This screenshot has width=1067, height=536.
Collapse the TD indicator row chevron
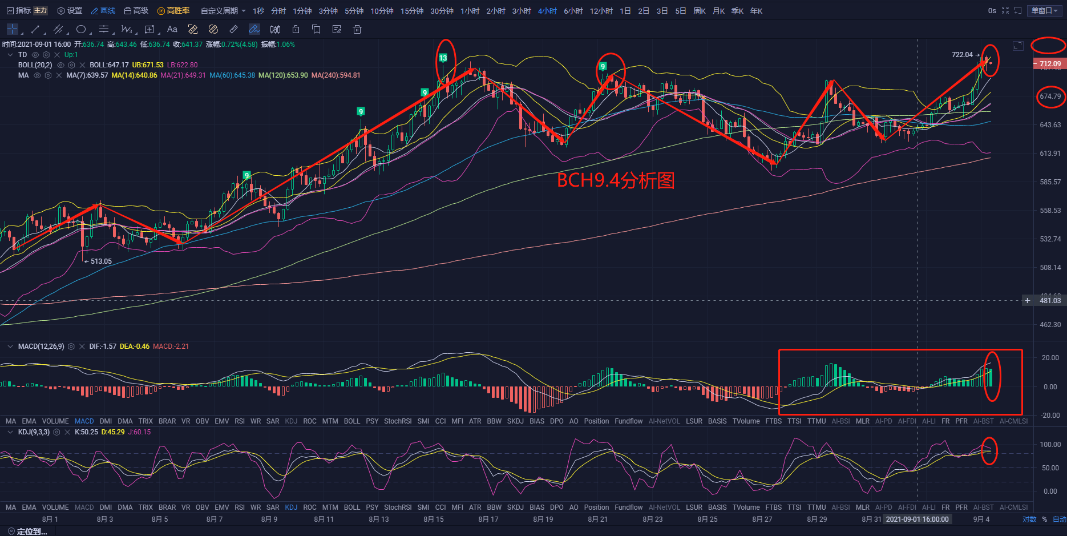tap(10, 55)
